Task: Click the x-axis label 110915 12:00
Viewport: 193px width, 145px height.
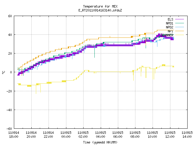Action: click(x=170, y=134)
